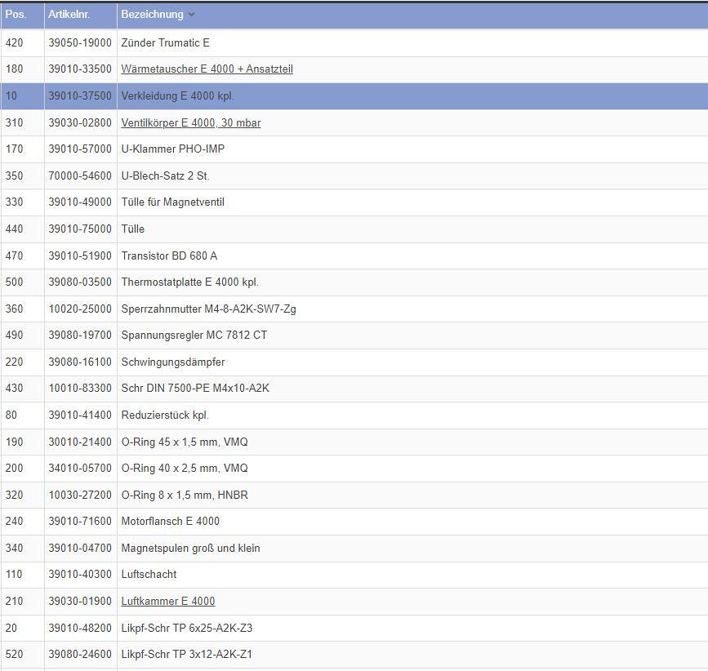Select Thermostatplatte E 4000 kpl. row
Image resolution: width=708 pixels, height=671 pixels.
189,282
